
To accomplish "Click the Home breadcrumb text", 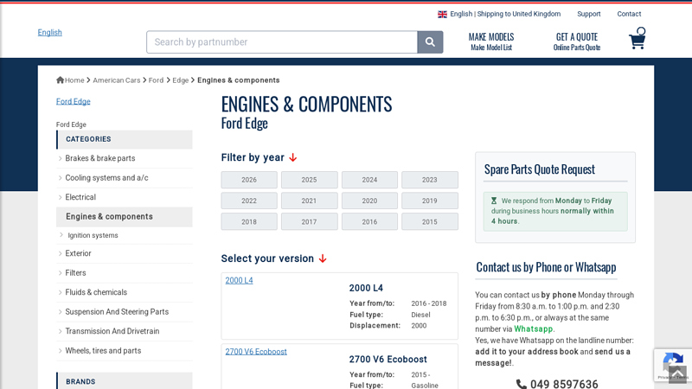I will click(74, 80).
